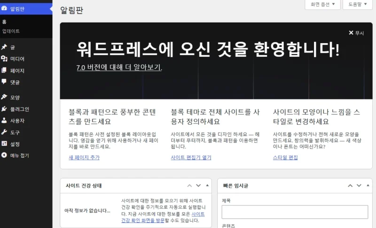Image resolution: width=376 pixels, height=228 pixels.
Task: Click the media icon for 미디어
Action: (x=4, y=59)
